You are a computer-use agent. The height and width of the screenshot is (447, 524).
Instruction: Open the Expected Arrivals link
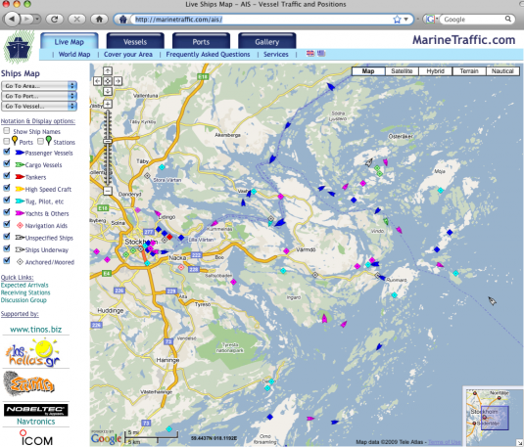click(24, 285)
